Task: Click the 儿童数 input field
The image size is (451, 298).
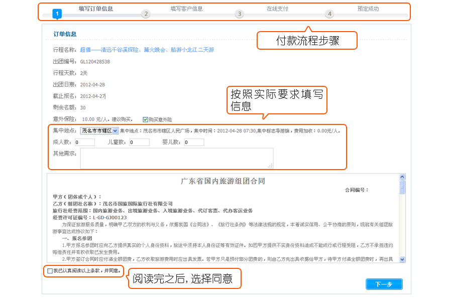Action: 139,142
